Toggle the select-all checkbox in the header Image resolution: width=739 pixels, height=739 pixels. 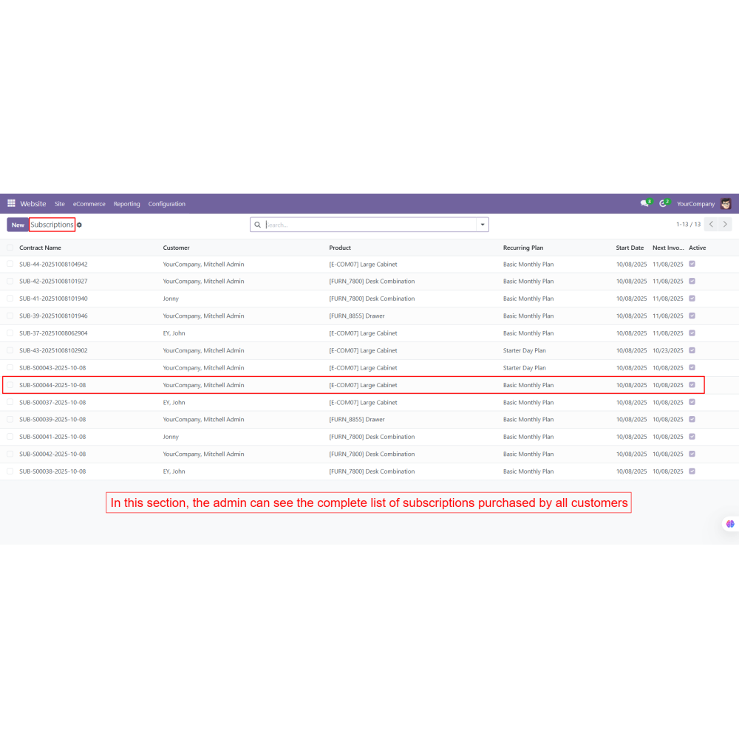[x=10, y=248]
